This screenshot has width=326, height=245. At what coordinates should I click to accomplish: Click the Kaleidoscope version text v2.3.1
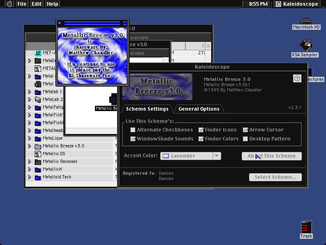click(x=295, y=107)
